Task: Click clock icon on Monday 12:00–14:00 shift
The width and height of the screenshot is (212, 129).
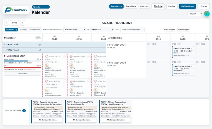Action: [x=47, y=81]
